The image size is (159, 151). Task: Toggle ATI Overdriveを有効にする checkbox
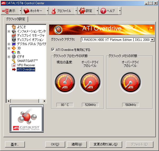(x=52, y=50)
